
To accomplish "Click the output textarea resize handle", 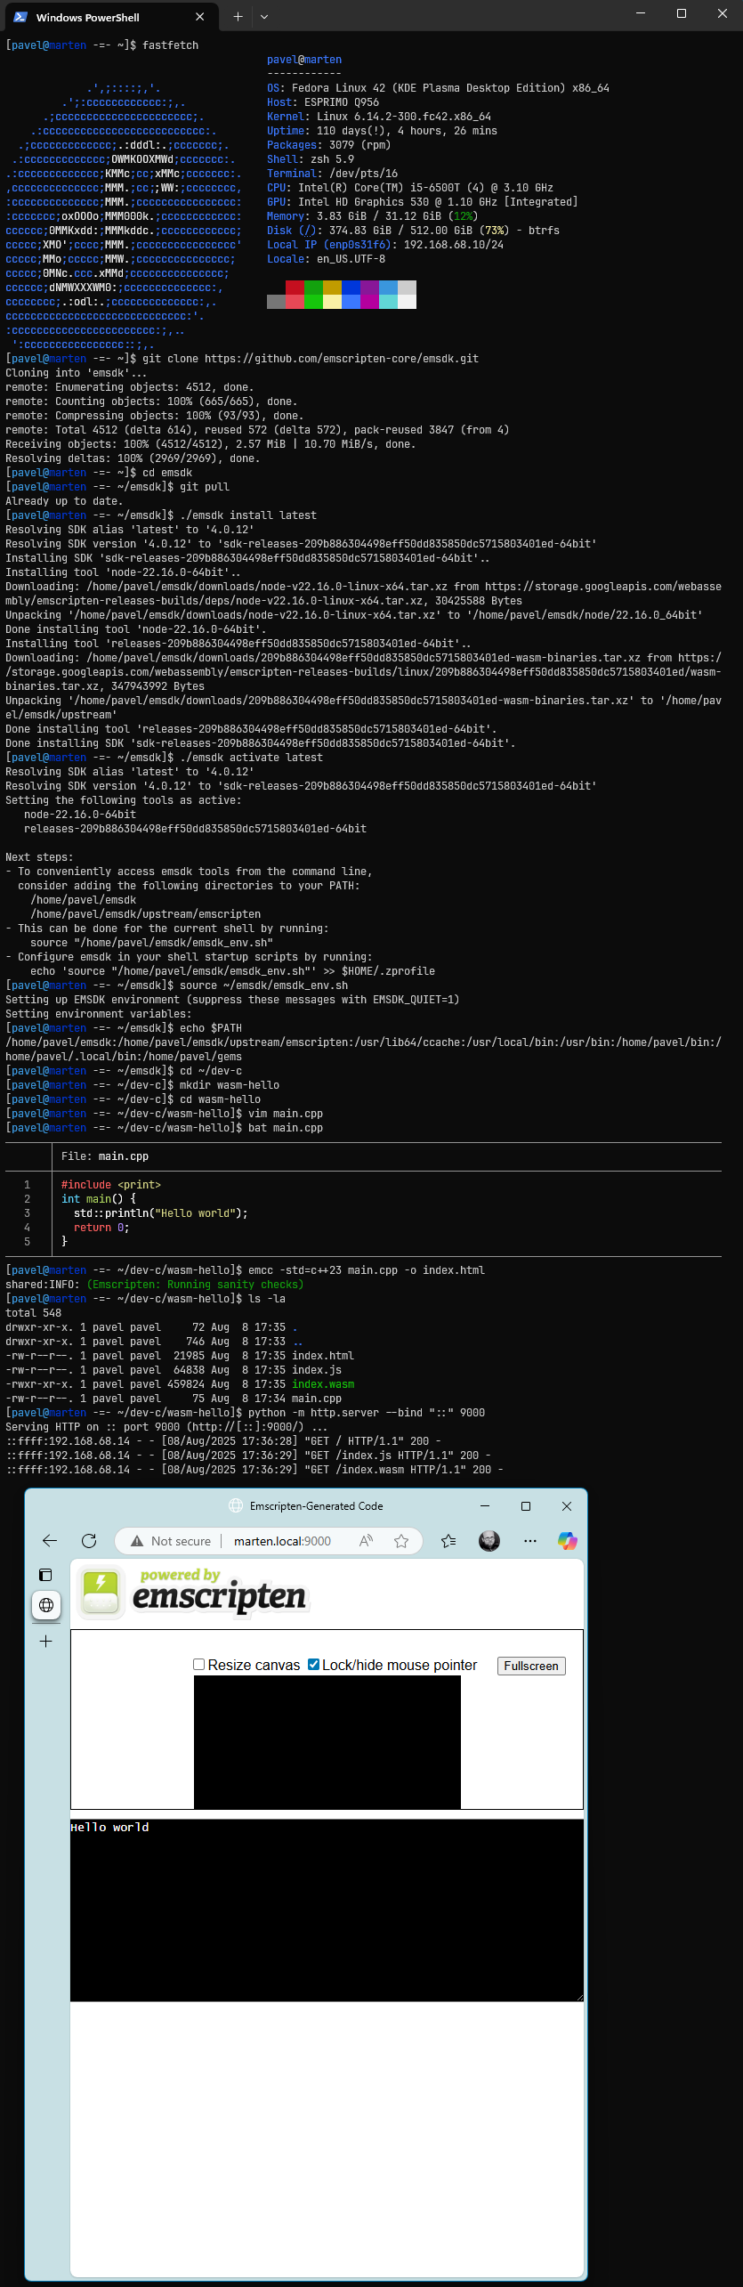I will click(579, 1999).
